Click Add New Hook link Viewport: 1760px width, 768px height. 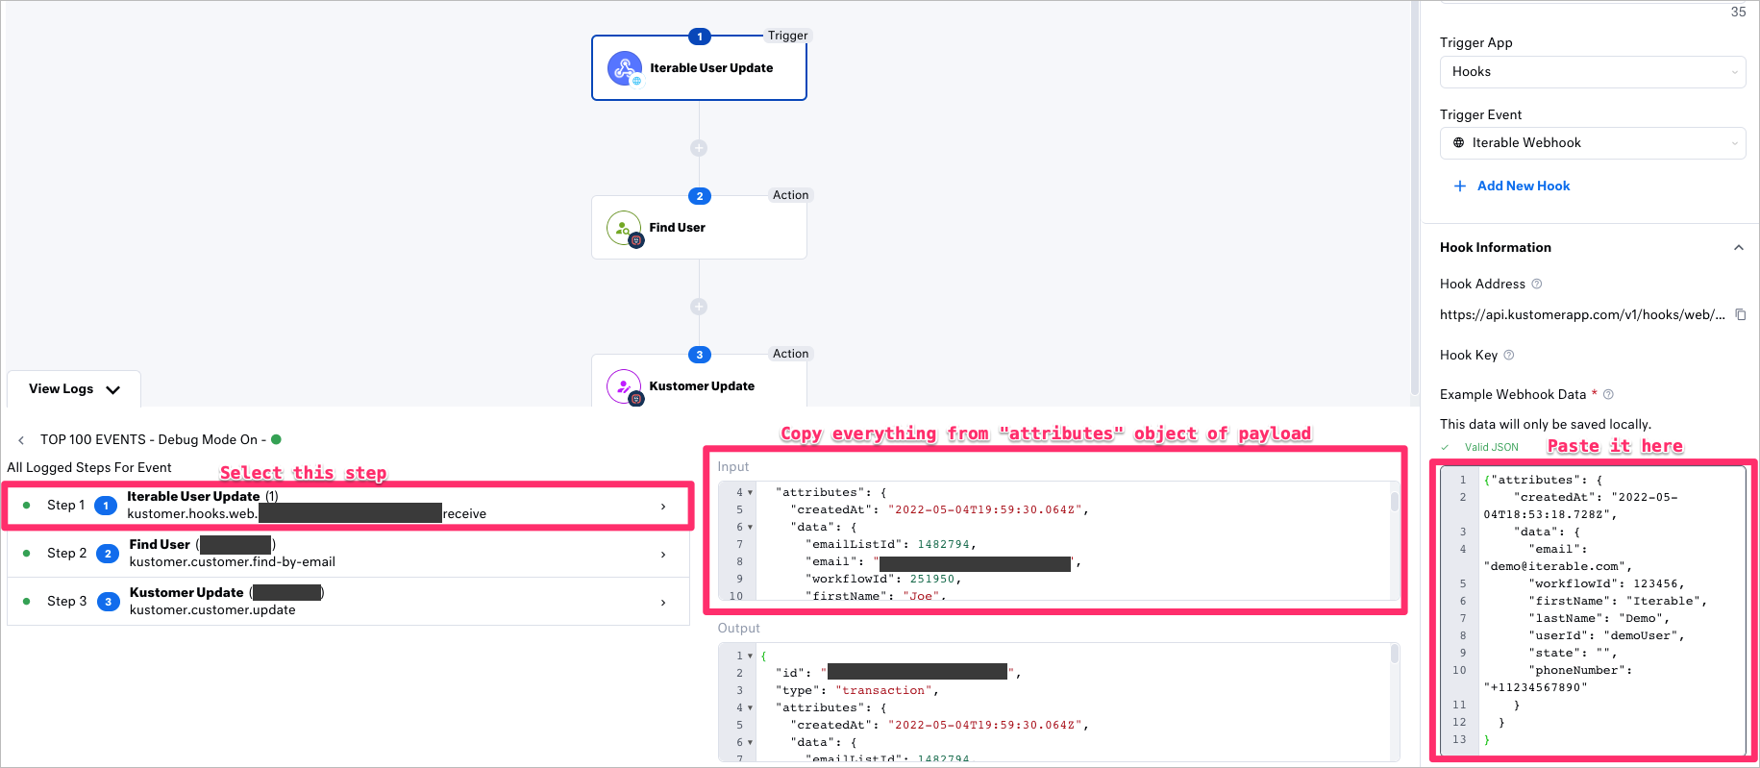click(1524, 186)
